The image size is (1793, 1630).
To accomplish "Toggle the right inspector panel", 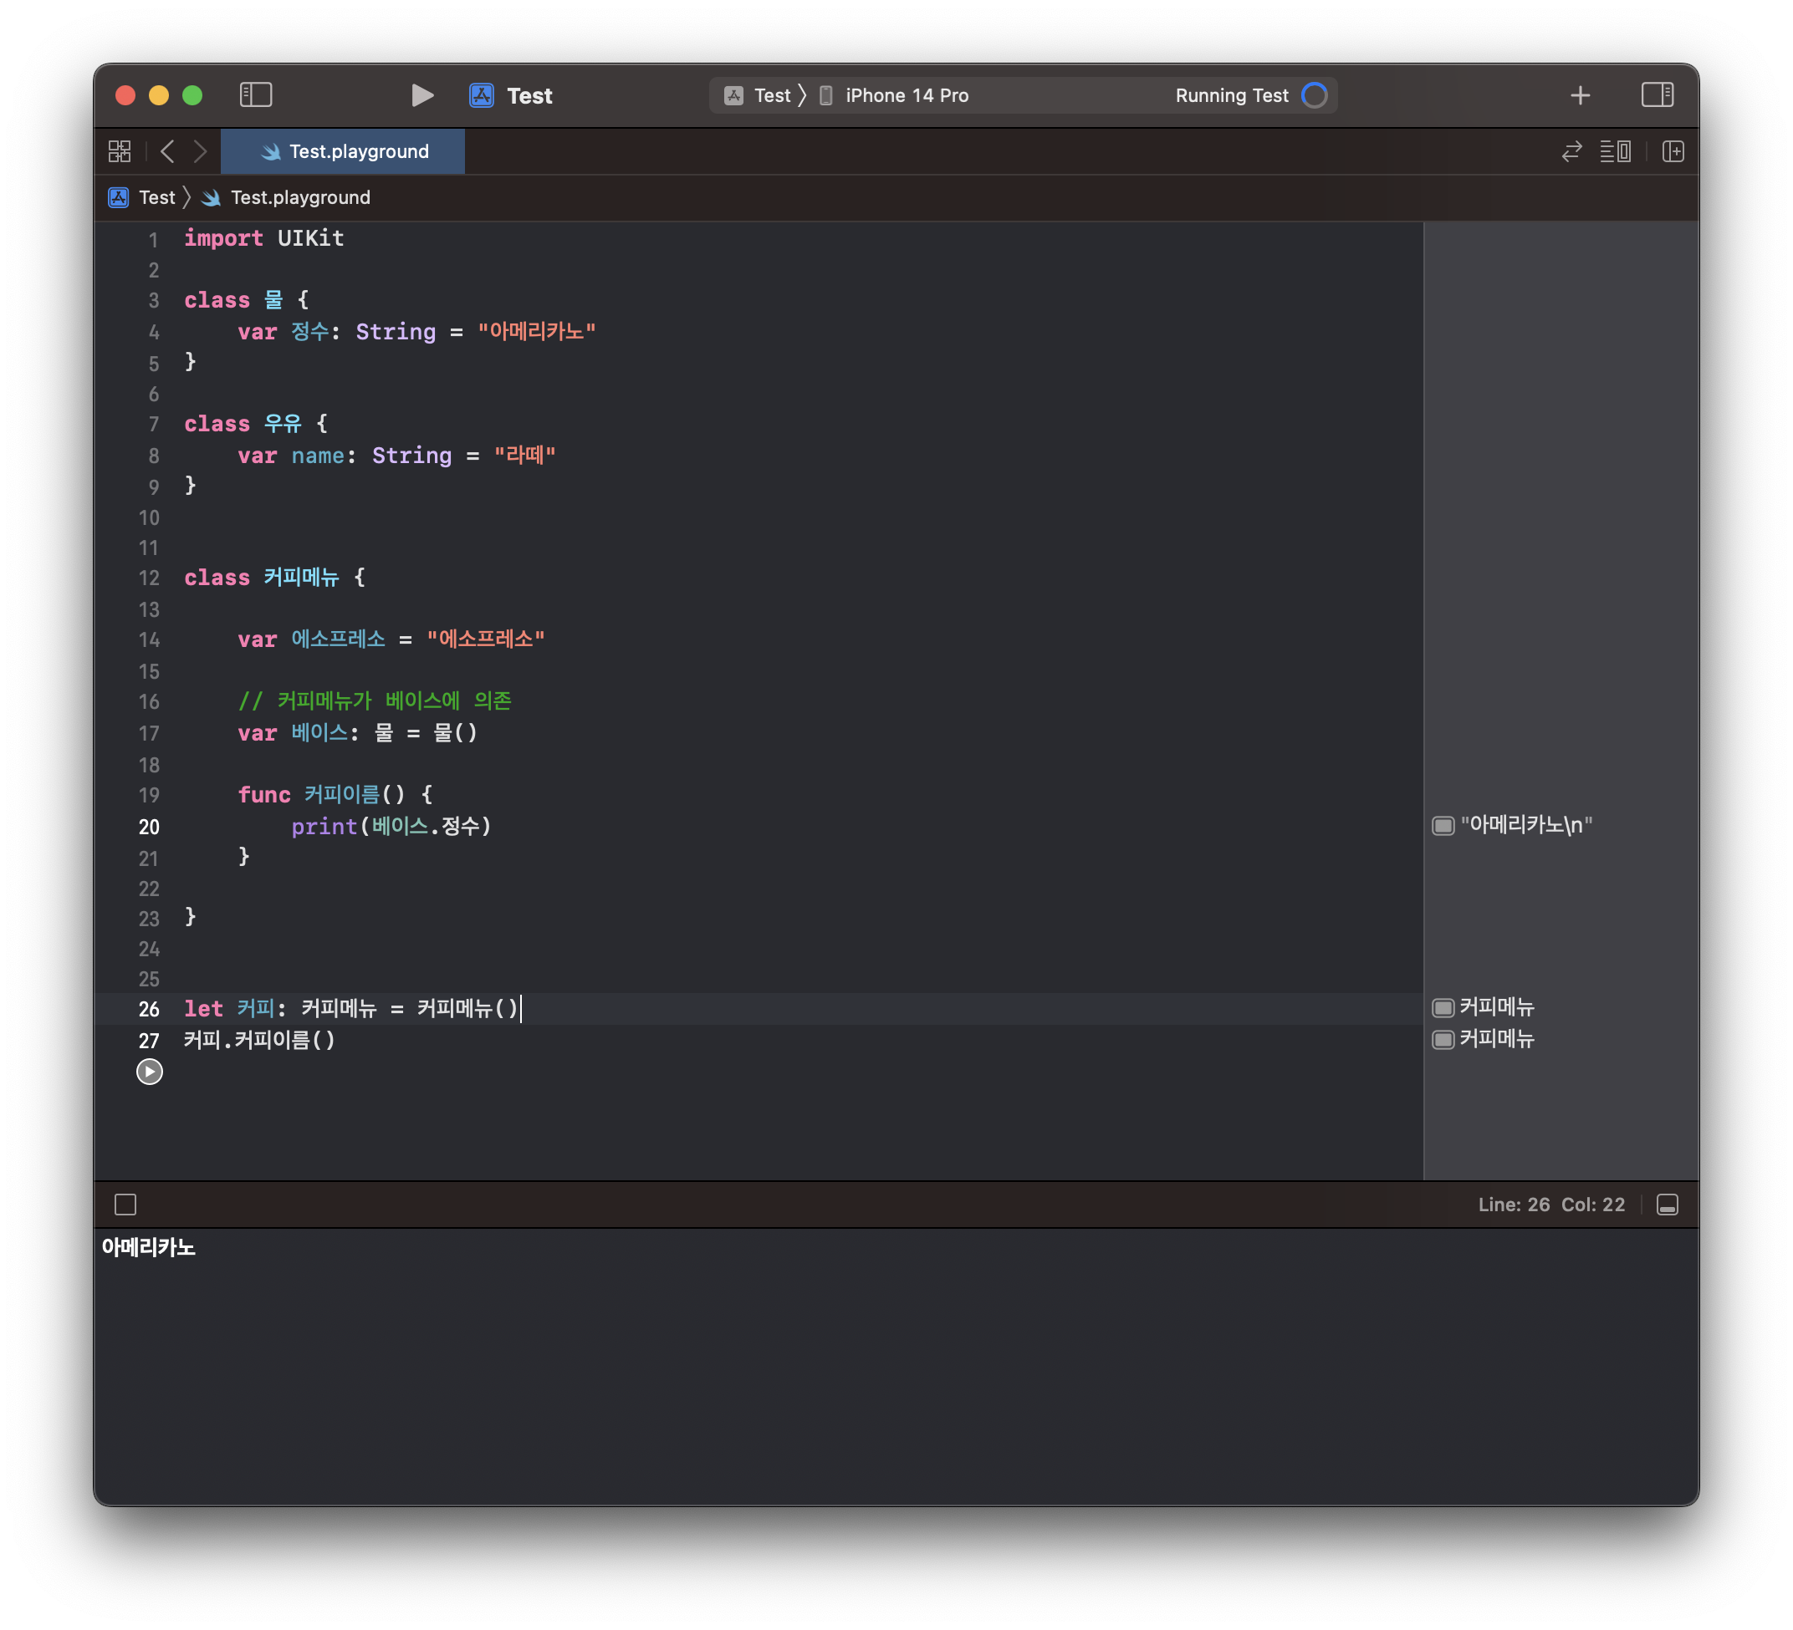I will pos(1657,95).
